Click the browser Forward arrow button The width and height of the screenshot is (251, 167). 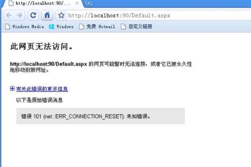click(x=20, y=15)
